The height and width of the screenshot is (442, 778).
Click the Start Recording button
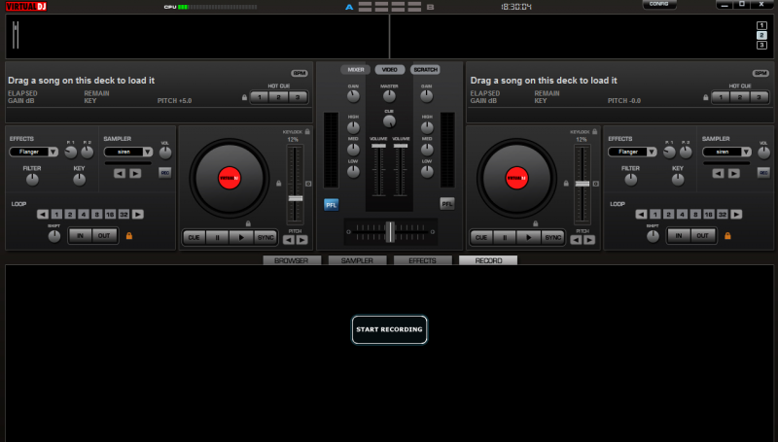pyautogui.click(x=389, y=329)
